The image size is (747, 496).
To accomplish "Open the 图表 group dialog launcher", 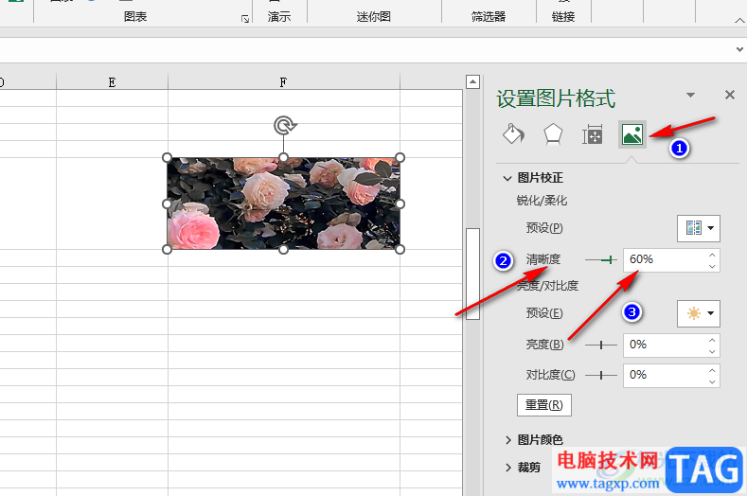I will 245,19.
